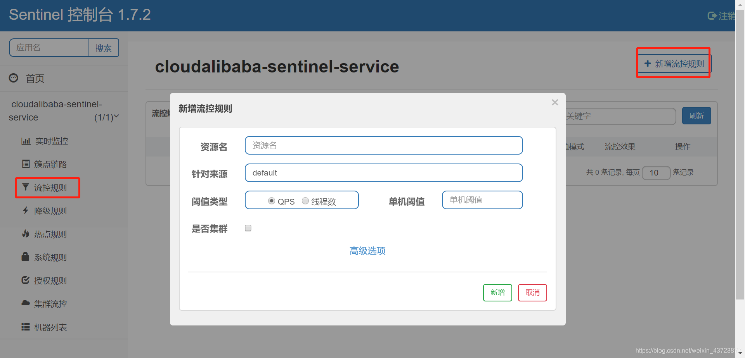This screenshot has width=745, height=358.
Task: Click the check-square icon for 授权规则
Action: (x=26, y=280)
